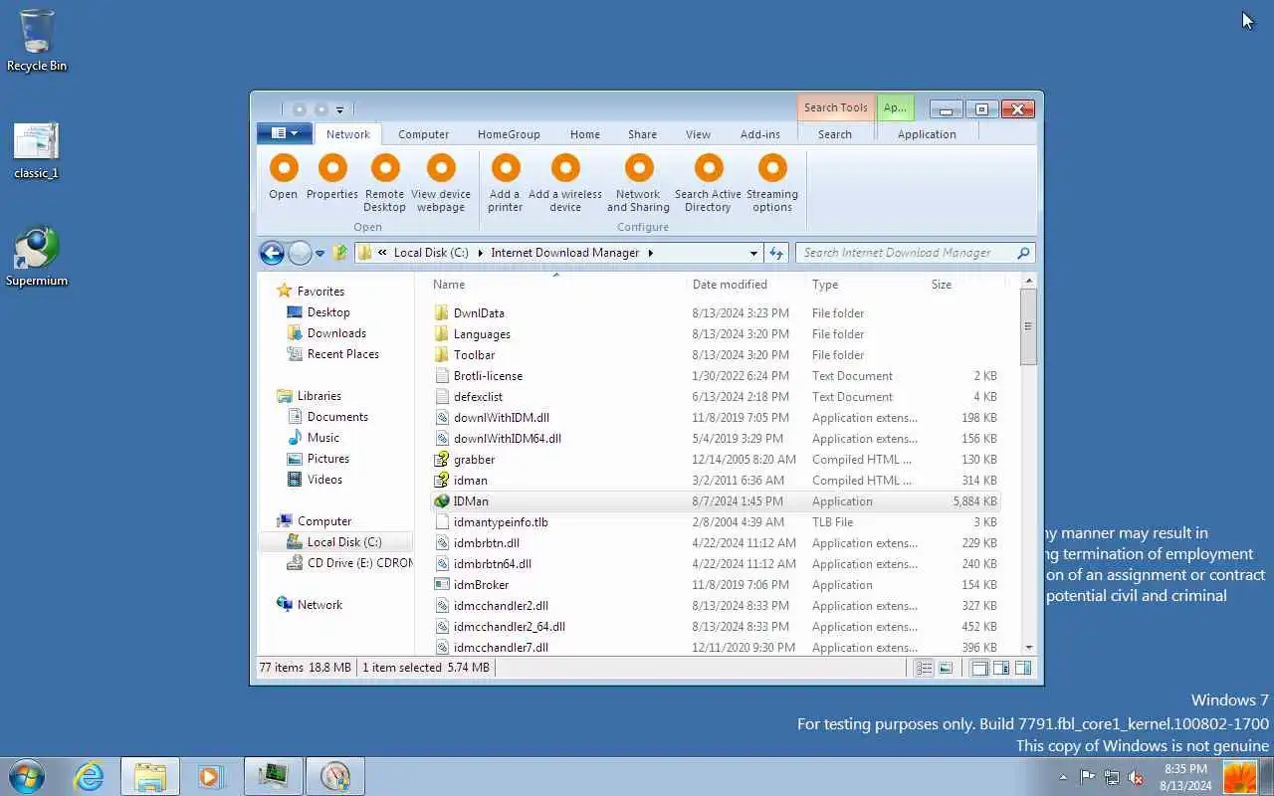Sort files by Type column
Image resolution: width=1274 pixels, height=796 pixels.
(x=865, y=285)
